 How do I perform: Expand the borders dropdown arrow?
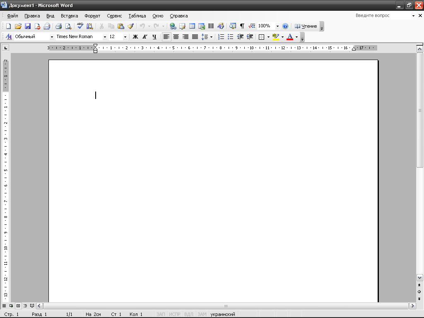coord(268,37)
